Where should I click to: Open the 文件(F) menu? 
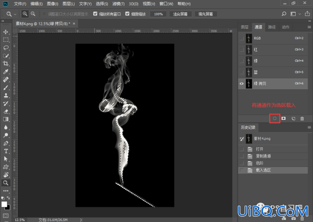click(x=20, y=4)
